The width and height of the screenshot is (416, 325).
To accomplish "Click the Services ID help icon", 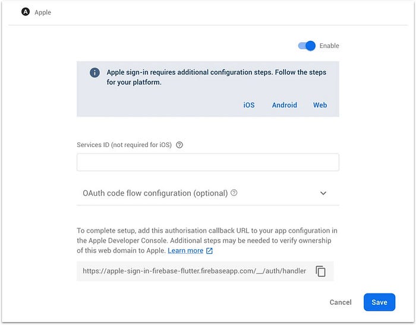I will (x=179, y=145).
